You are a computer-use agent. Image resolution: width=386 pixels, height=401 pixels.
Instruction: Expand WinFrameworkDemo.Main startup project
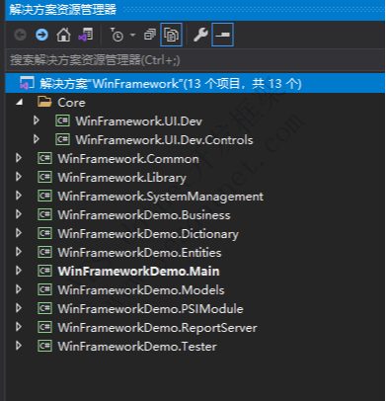coord(19,271)
